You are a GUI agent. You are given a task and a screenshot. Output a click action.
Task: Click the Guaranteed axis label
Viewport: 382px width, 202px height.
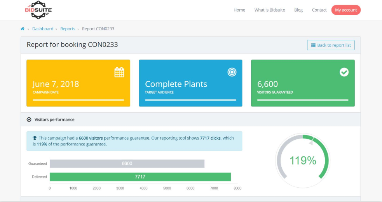pyautogui.click(x=38, y=164)
